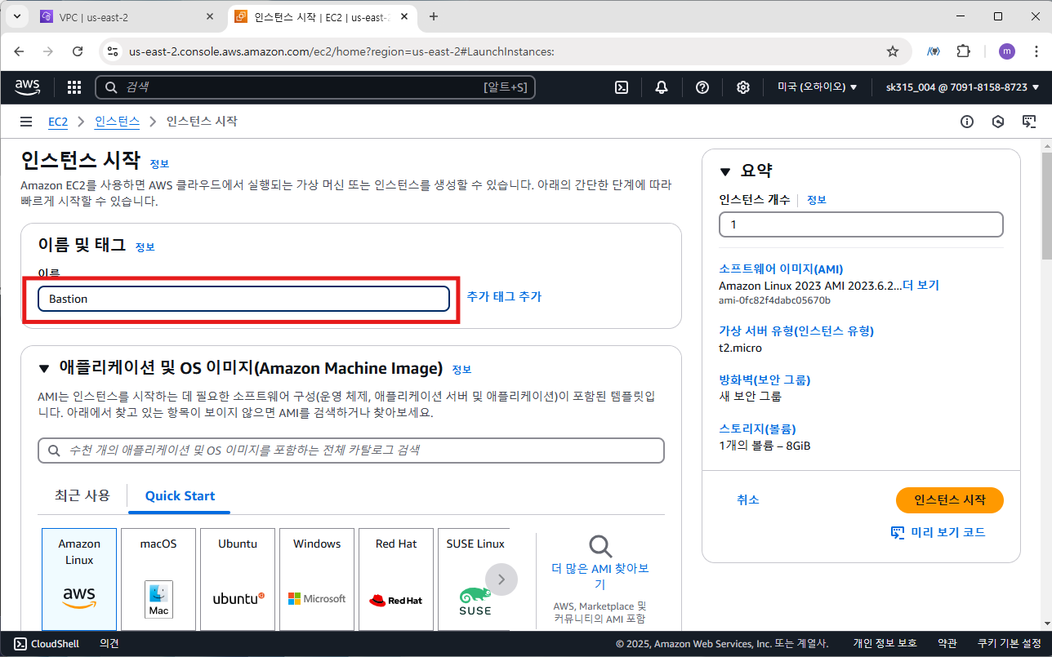Collapse the 애플리케이션 및 OS 이미지 section
This screenshot has height=657, width=1052.
click(x=44, y=369)
